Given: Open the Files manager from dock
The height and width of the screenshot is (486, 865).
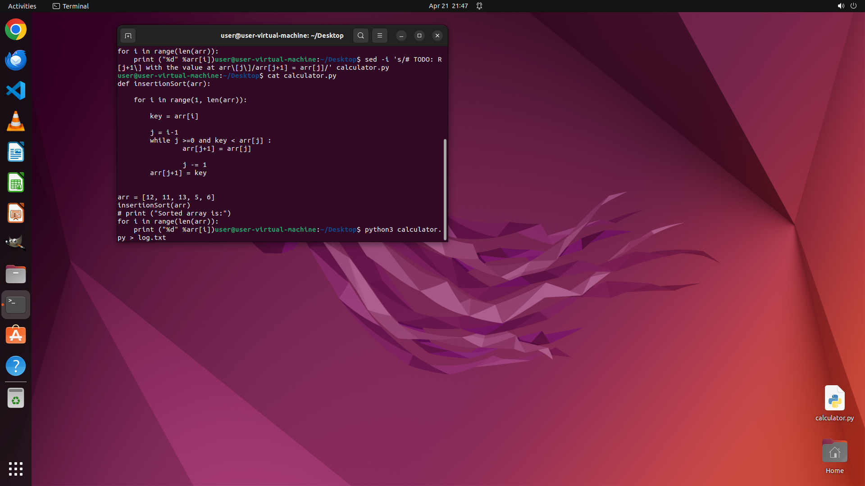Looking at the screenshot, I should (x=16, y=274).
